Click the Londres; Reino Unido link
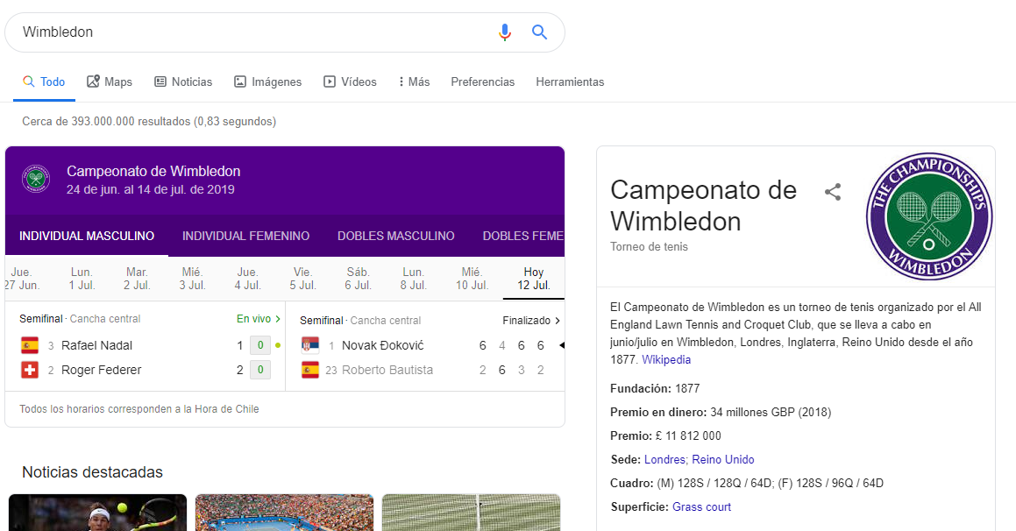Image resolution: width=1016 pixels, height=531 pixels. pos(699,459)
